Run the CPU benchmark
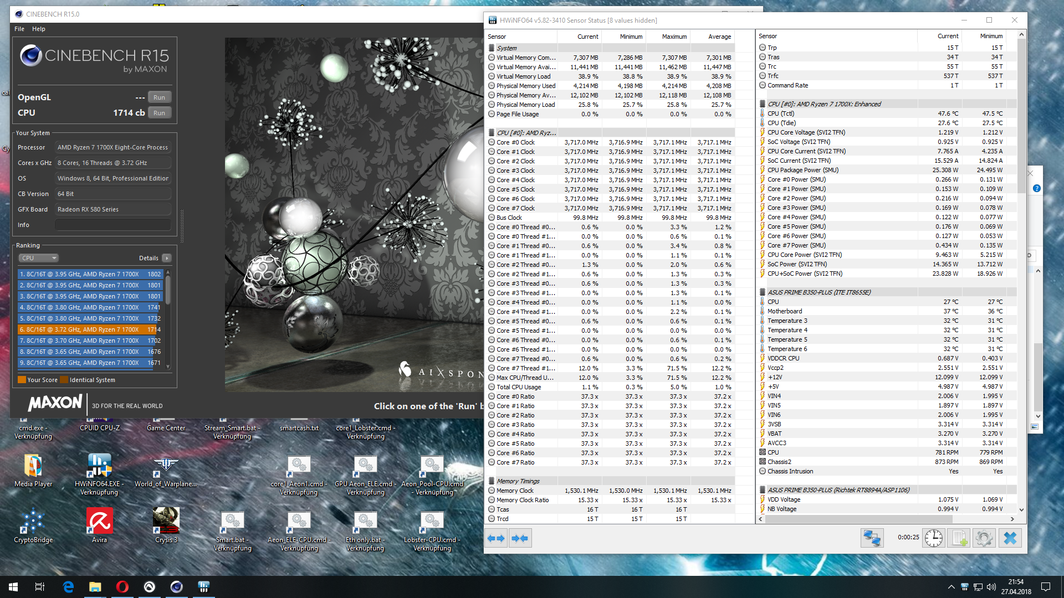The image size is (1064, 598). (x=159, y=113)
